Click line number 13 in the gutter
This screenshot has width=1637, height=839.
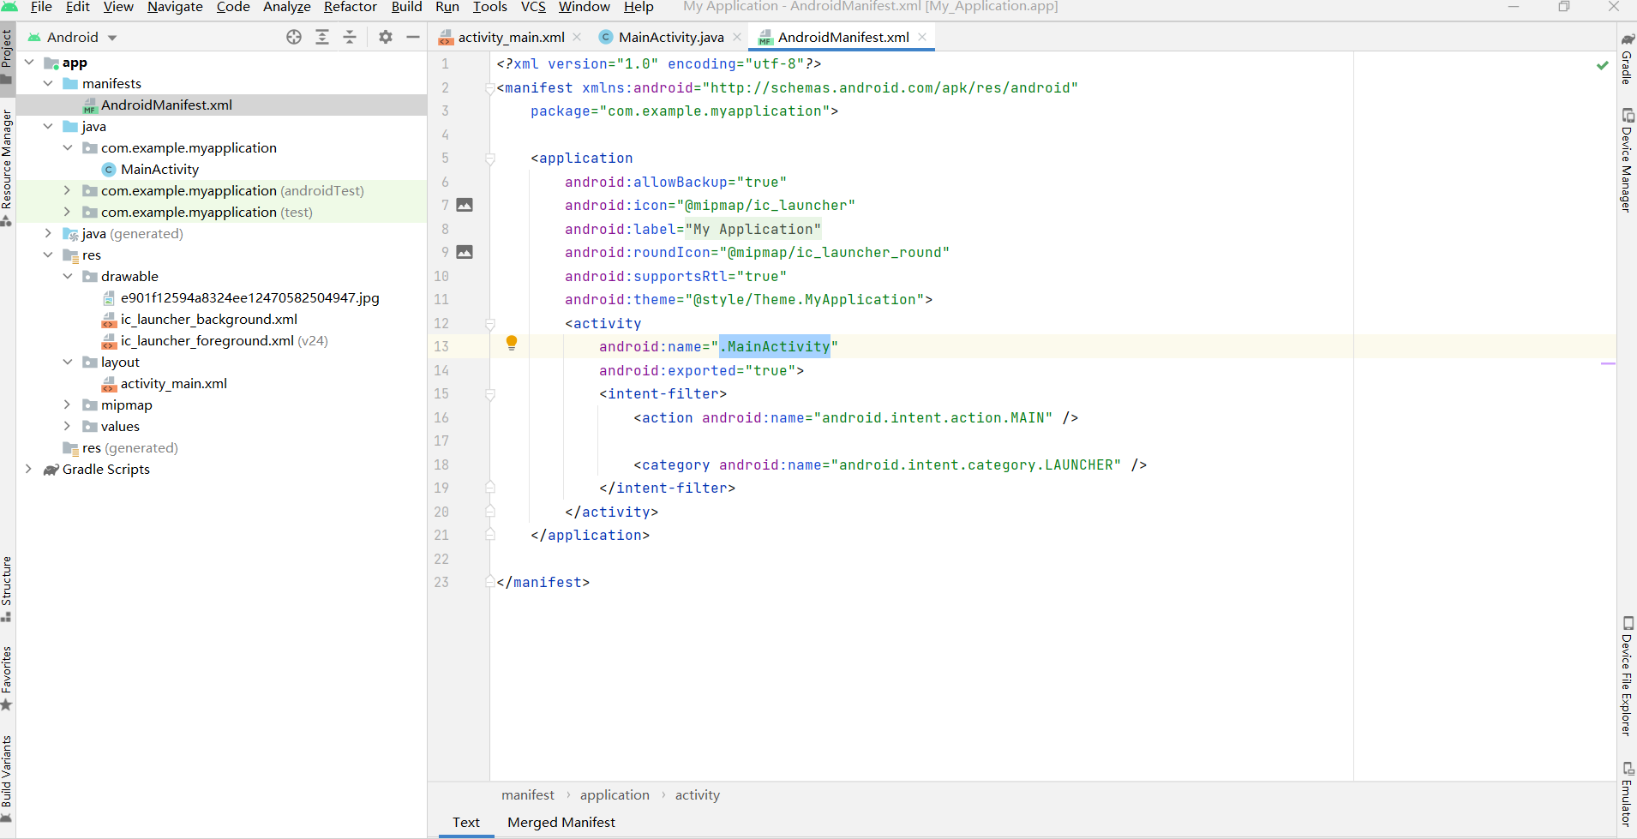pos(441,346)
